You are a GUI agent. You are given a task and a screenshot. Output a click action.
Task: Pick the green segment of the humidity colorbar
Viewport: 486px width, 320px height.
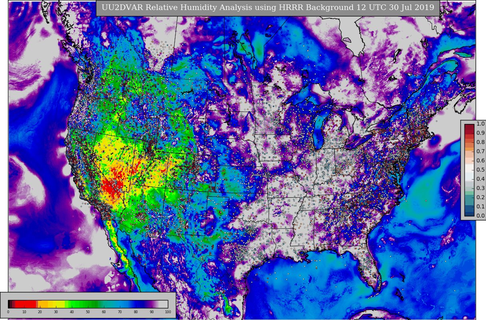82,304
